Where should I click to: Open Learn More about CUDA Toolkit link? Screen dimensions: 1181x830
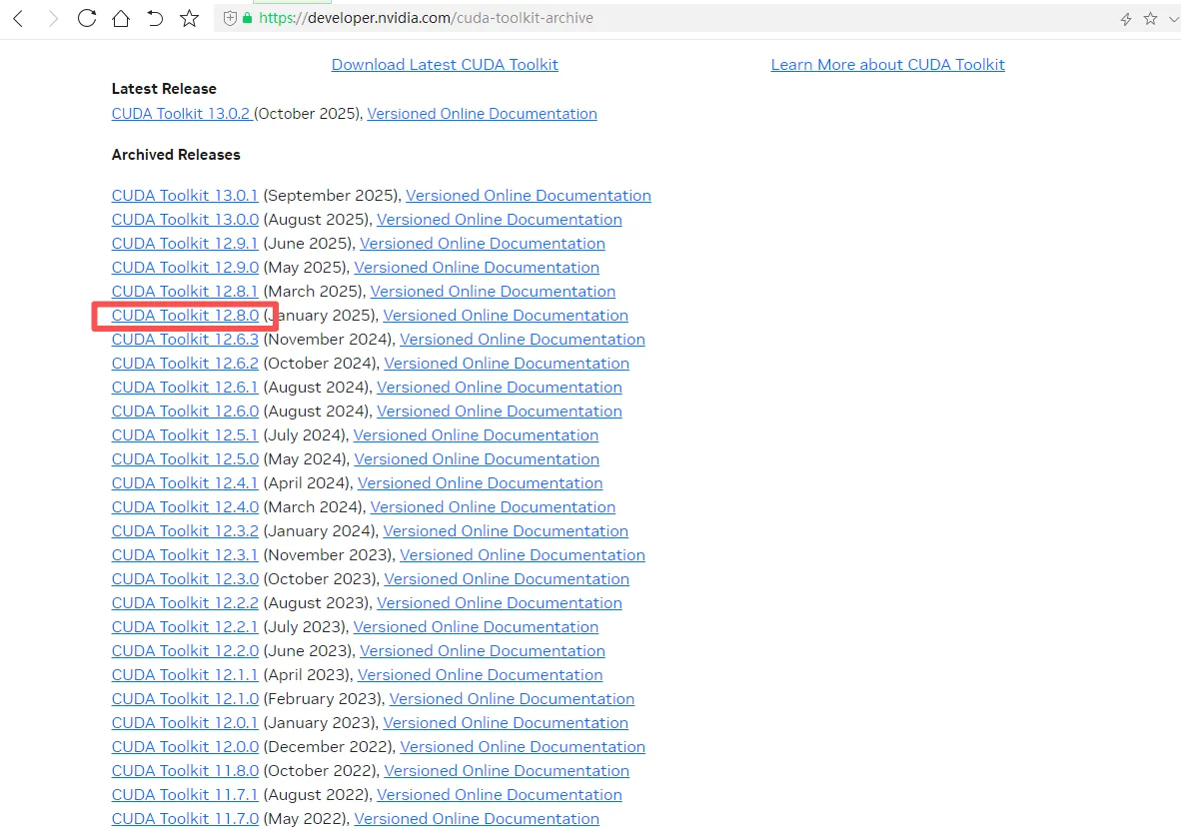887,65
